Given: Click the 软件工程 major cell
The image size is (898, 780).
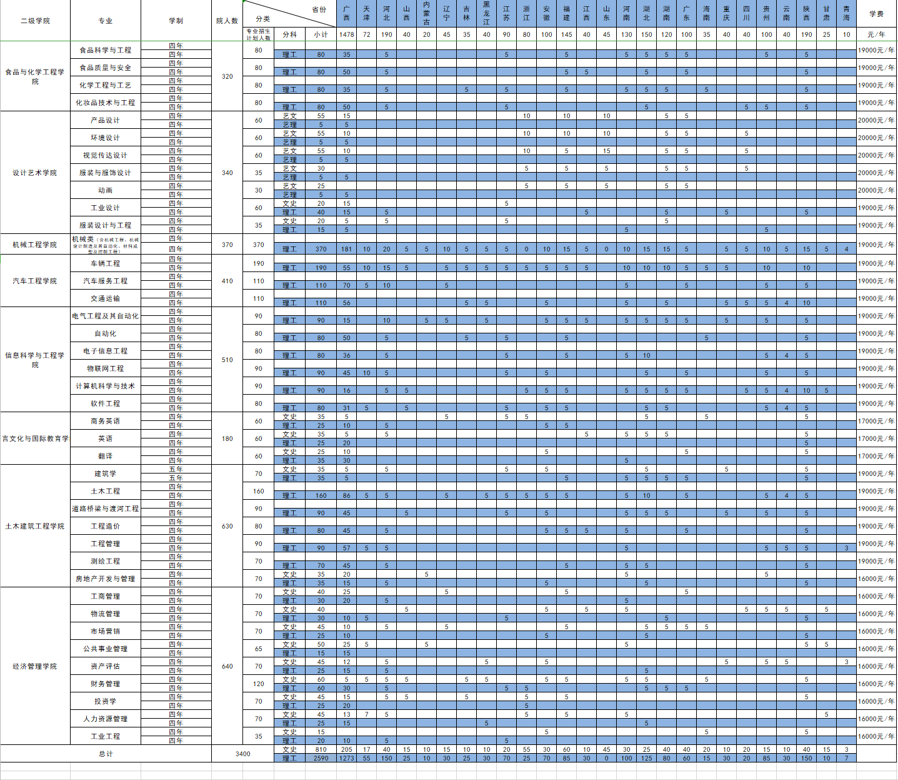Looking at the screenshot, I should click(x=106, y=403).
